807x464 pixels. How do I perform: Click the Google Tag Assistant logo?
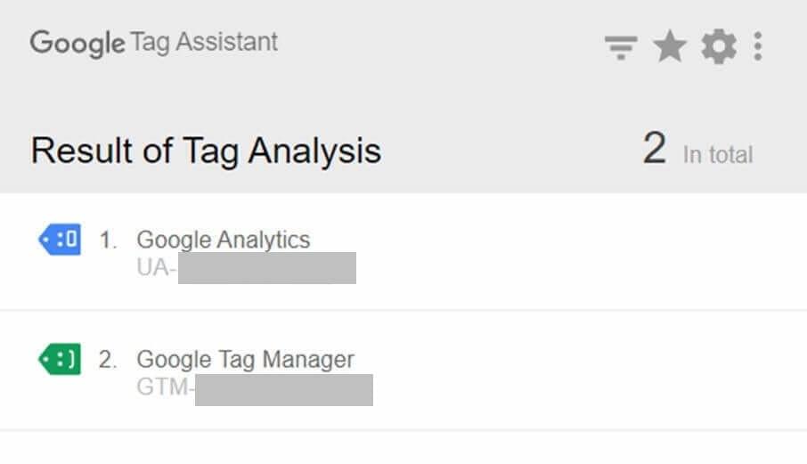pos(154,43)
